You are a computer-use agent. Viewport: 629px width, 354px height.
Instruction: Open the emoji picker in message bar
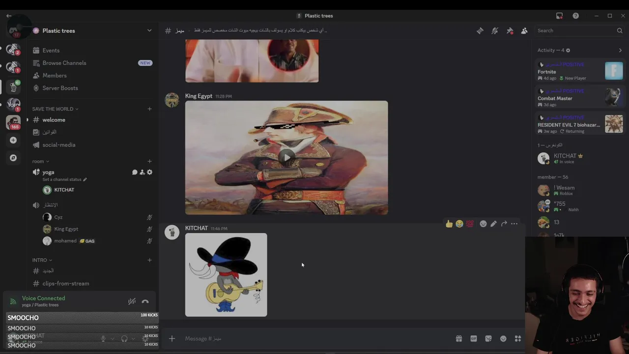(x=503, y=338)
